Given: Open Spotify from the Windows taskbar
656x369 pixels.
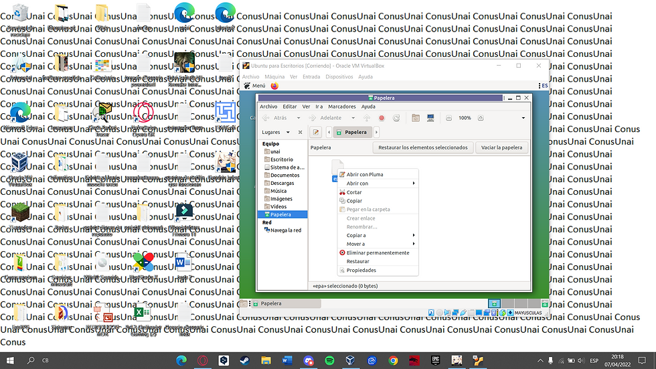Looking at the screenshot, I should tap(329, 360).
